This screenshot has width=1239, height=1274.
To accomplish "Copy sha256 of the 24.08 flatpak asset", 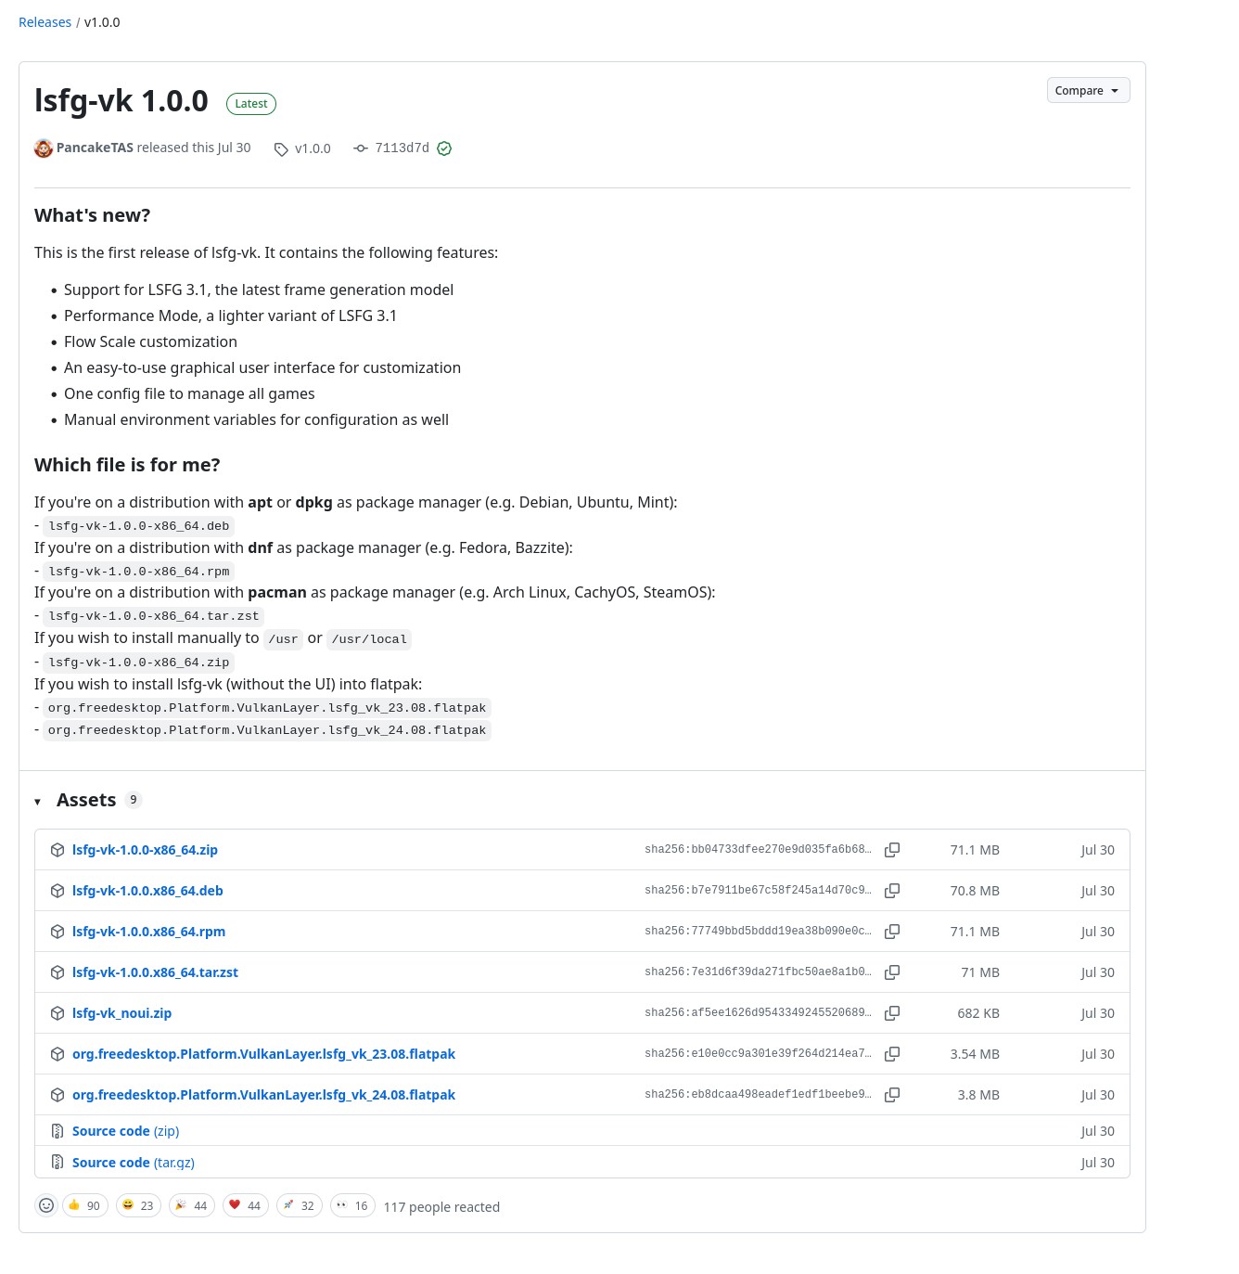I will pos(892,1095).
